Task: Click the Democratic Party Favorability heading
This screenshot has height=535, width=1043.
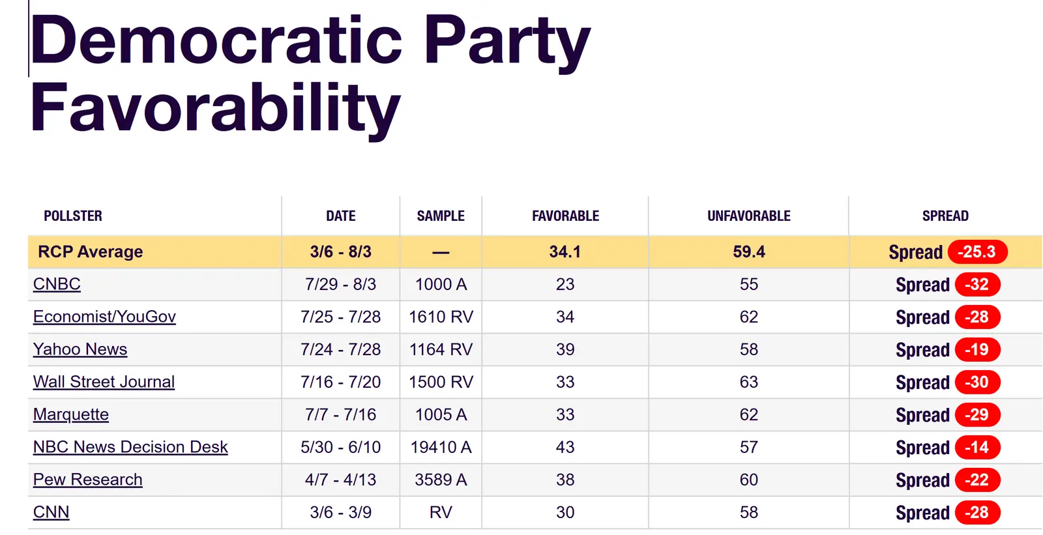Action: pyautogui.click(x=310, y=73)
